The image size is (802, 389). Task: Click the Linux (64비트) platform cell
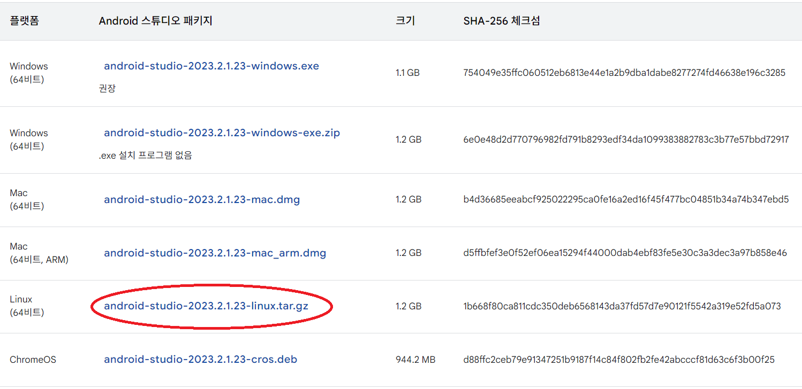27,306
